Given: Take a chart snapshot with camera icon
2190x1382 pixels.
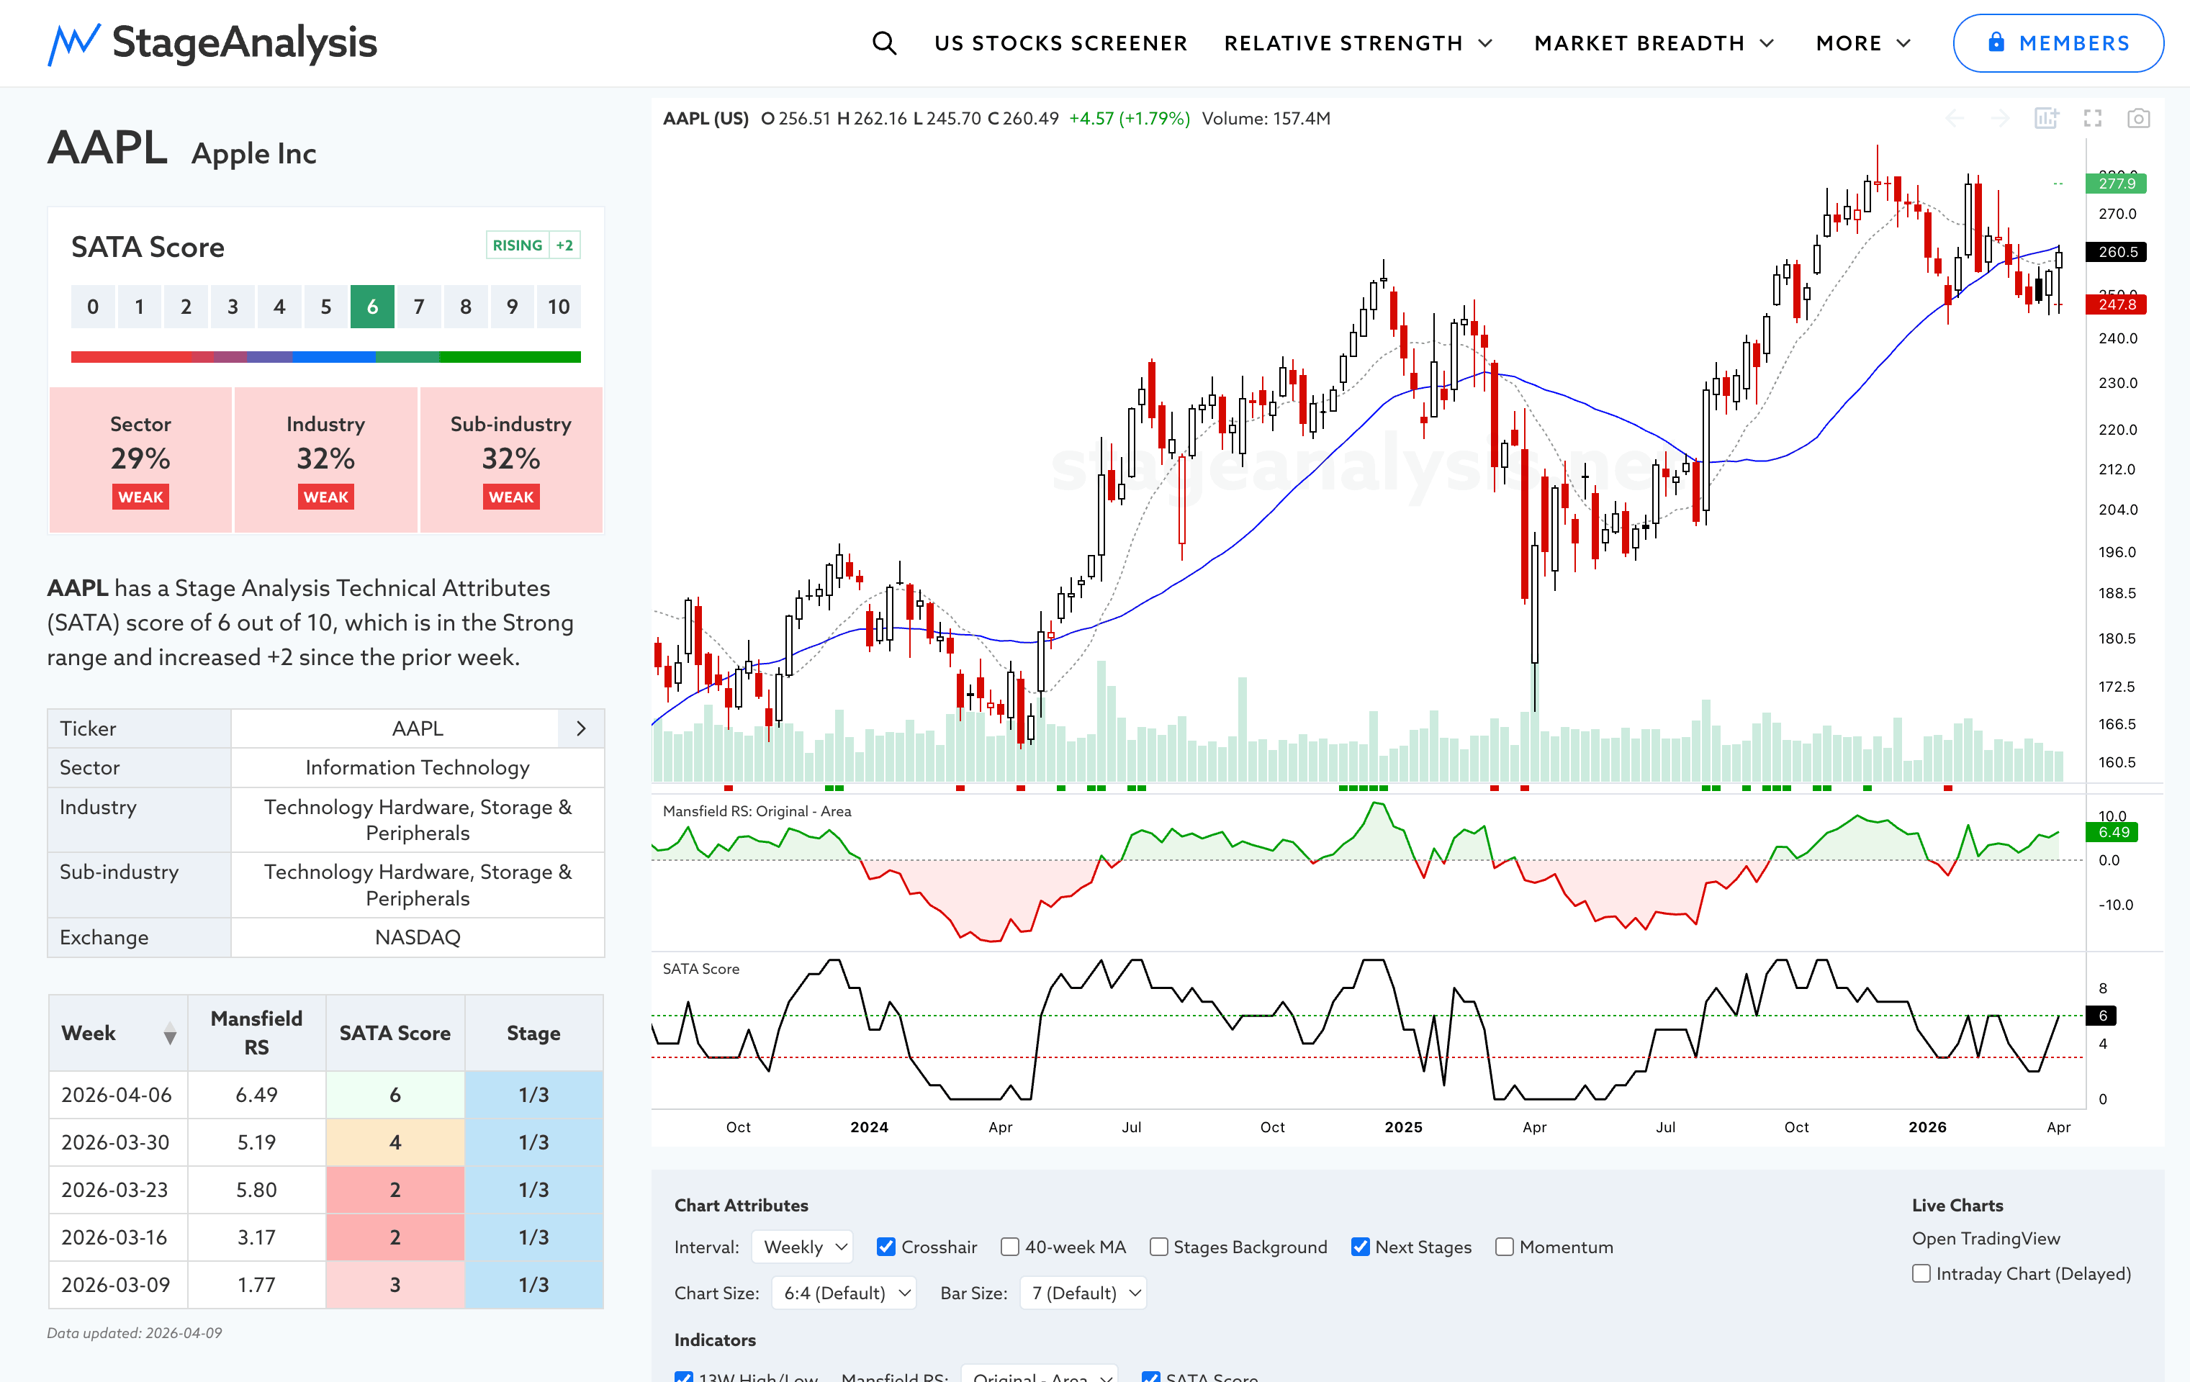Looking at the screenshot, I should 2138,118.
